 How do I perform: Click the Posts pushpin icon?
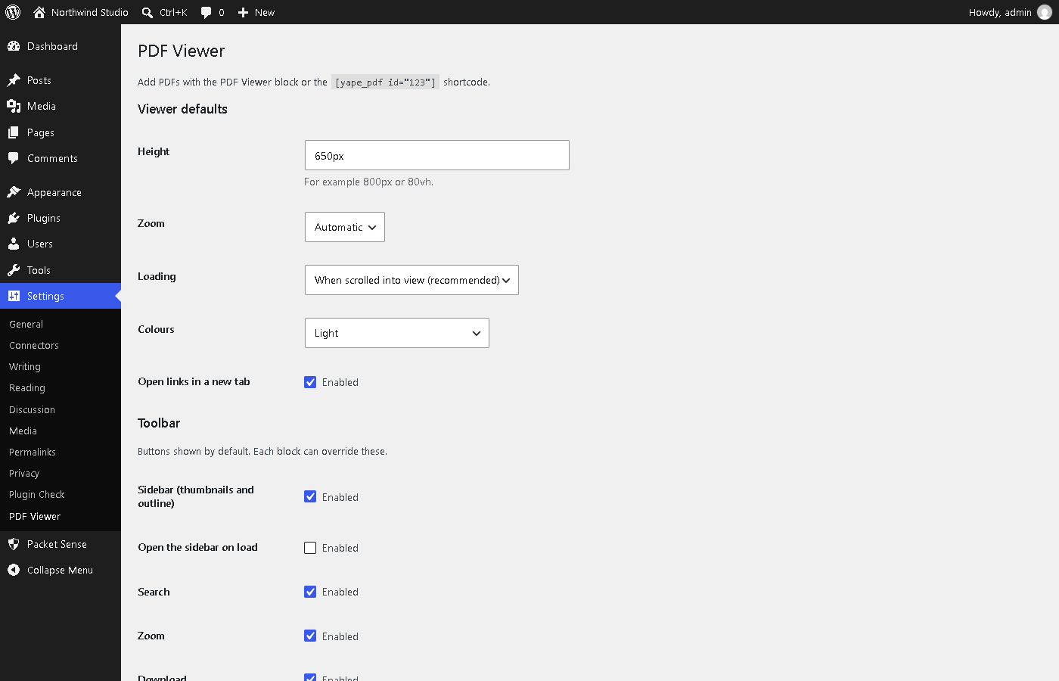click(x=14, y=80)
